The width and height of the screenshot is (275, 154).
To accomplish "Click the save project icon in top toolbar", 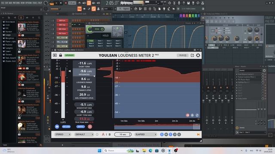I will pos(188,3).
